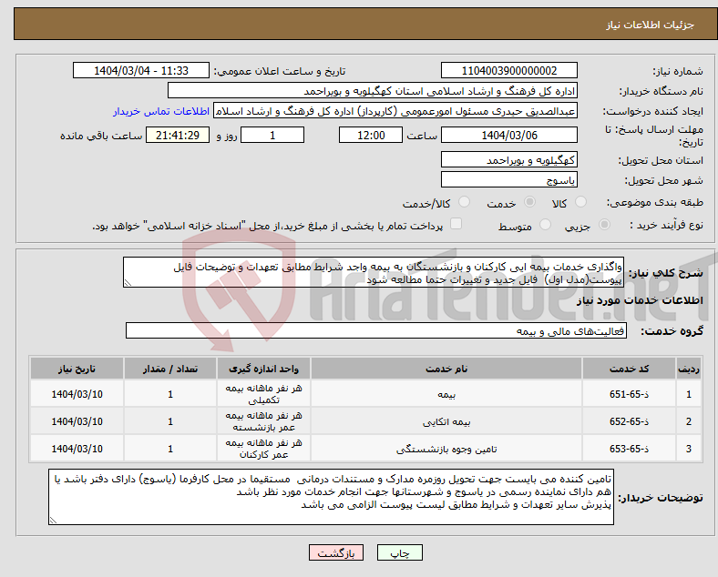Click the توضیحات خریدار text area
Viewport: 718px width, 577px height.
[x=331, y=497]
